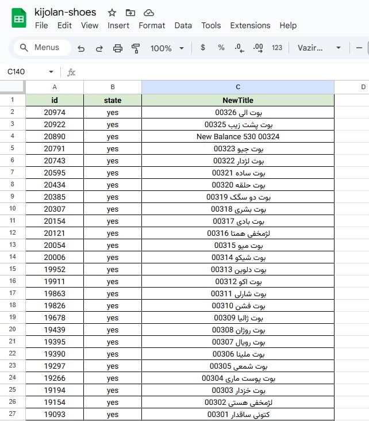Click decrease decimal places button

pos(239,48)
